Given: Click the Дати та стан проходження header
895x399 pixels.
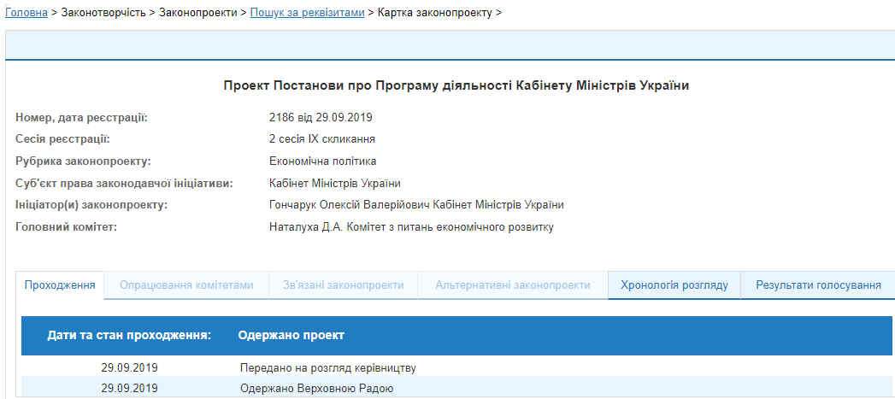Looking at the screenshot, I should point(129,336).
